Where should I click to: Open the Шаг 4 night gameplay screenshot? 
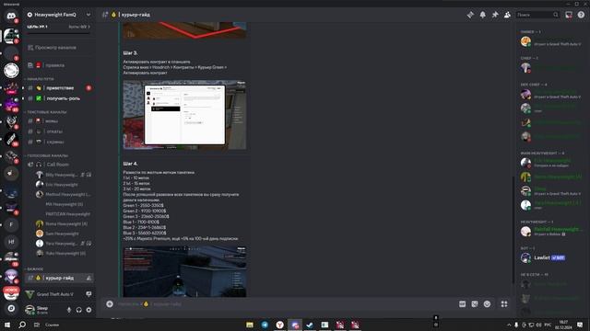tap(184, 271)
